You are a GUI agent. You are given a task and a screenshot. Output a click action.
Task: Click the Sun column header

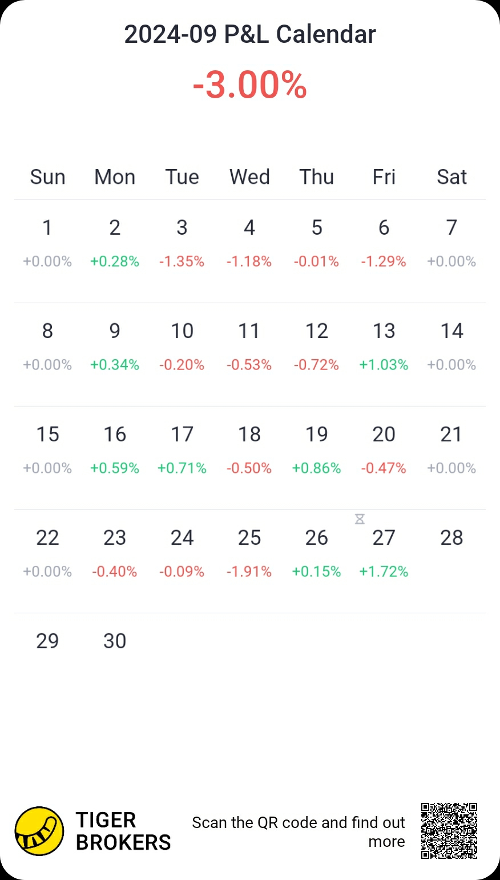[x=47, y=177]
